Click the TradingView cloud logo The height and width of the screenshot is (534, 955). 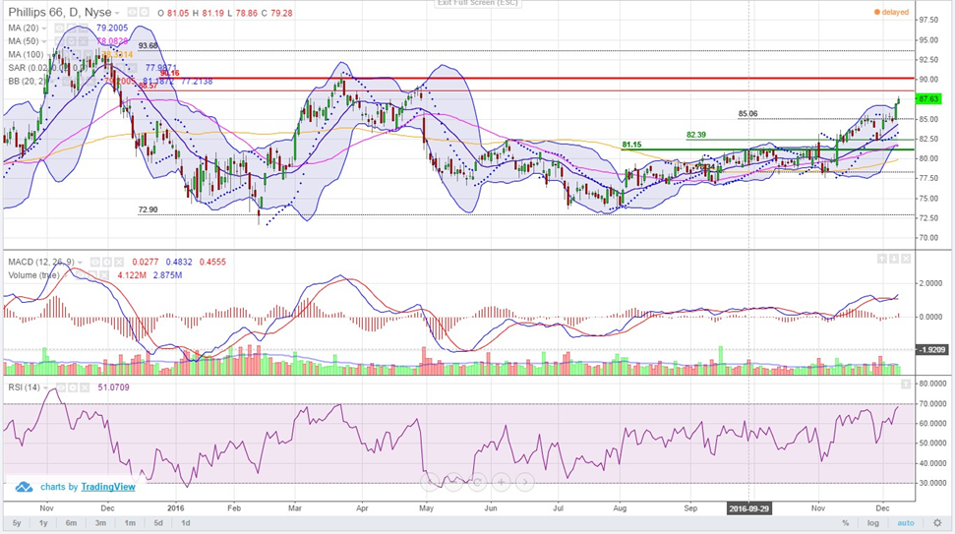[x=24, y=487]
